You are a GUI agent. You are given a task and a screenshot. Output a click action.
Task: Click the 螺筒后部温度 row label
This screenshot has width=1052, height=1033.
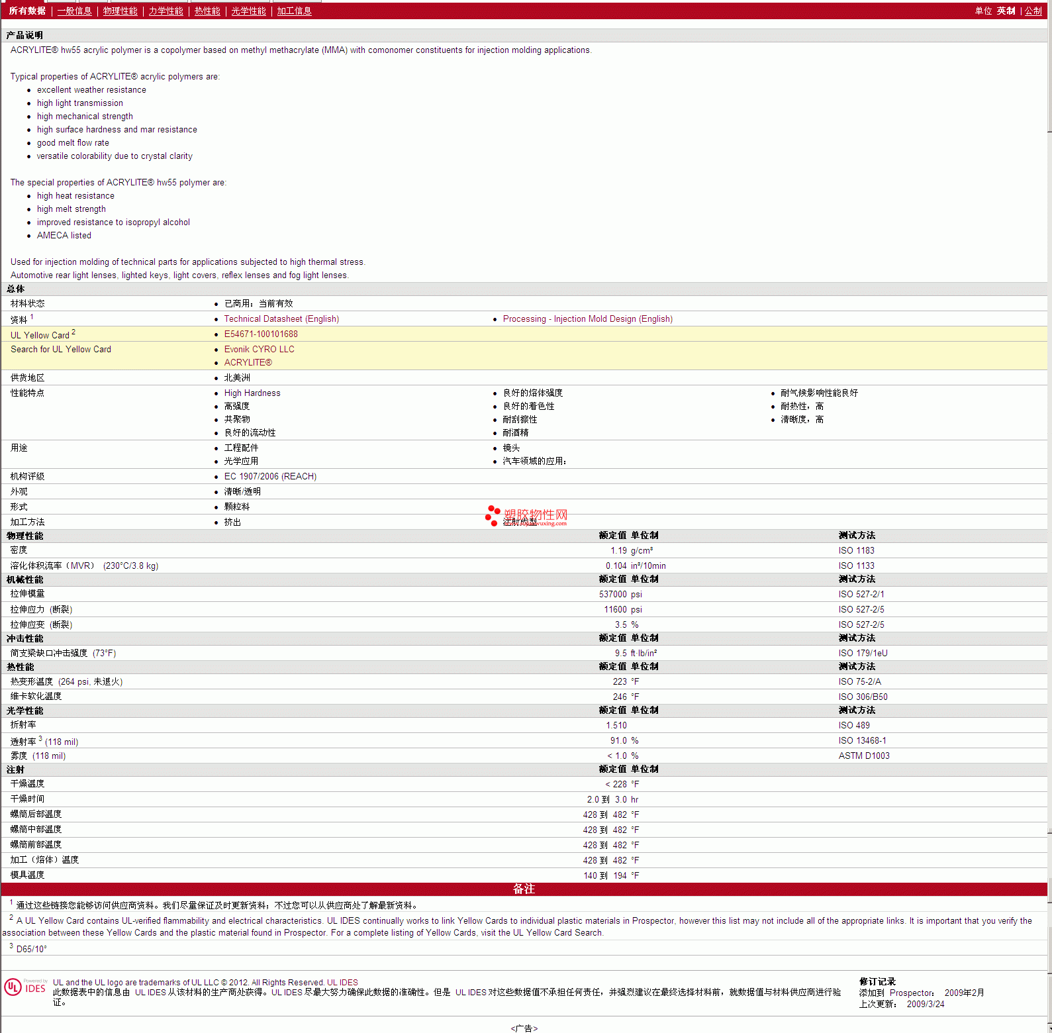[36, 814]
